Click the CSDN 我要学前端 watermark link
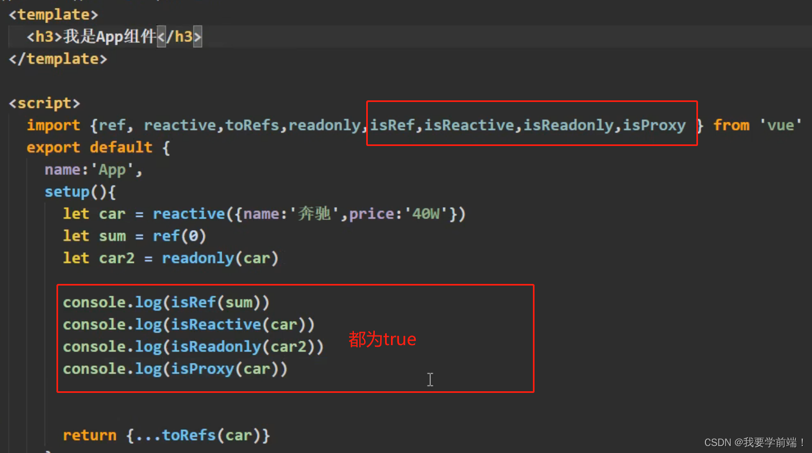Screen dimensions: 812x453 [x=753, y=442]
